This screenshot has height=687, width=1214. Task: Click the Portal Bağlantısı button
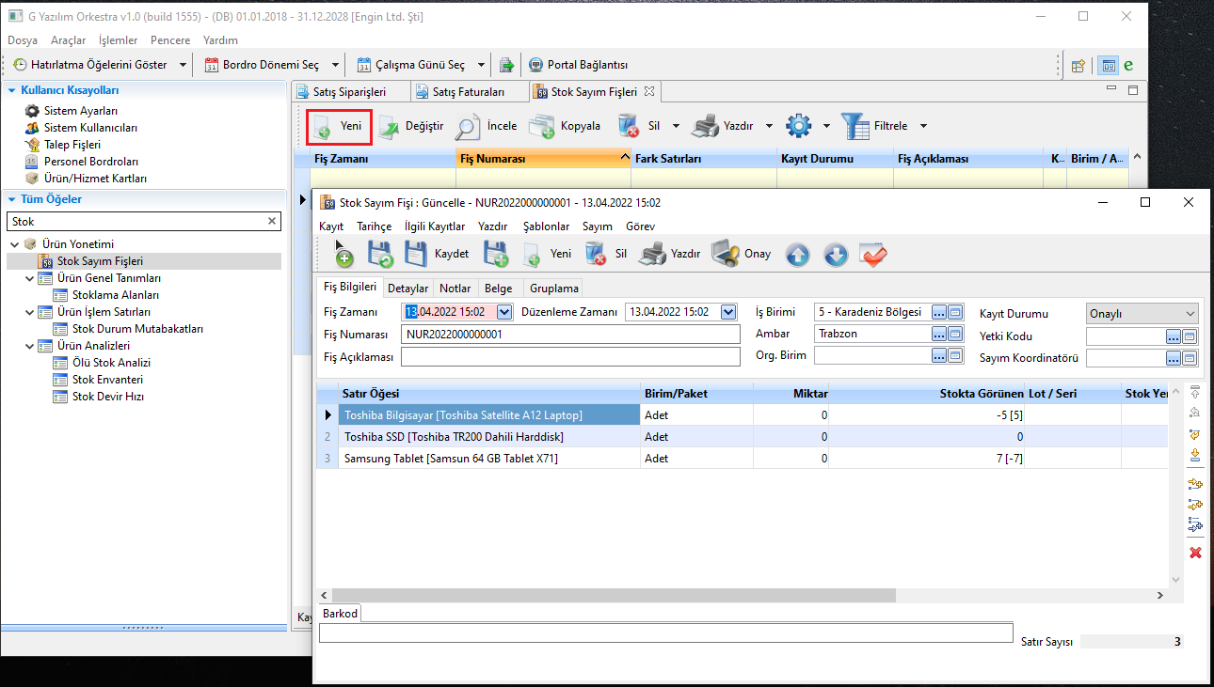click(x=578, y=65)
